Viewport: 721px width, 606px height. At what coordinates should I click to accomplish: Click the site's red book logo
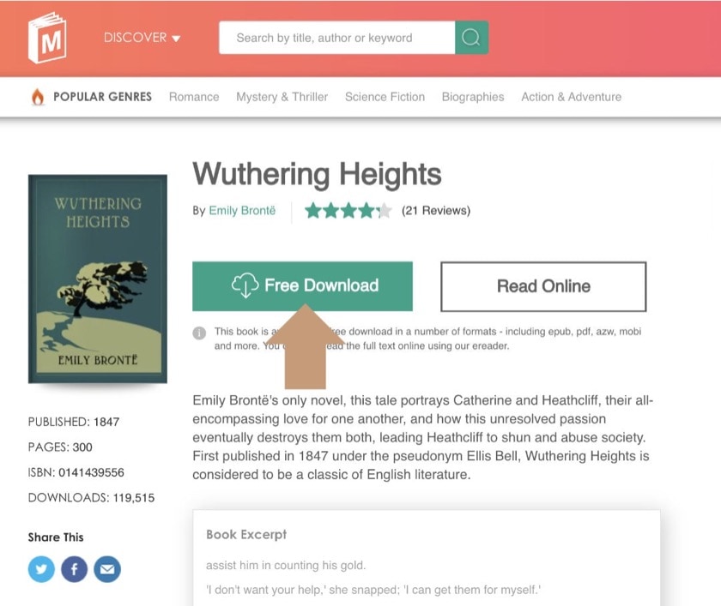point(48,38)
